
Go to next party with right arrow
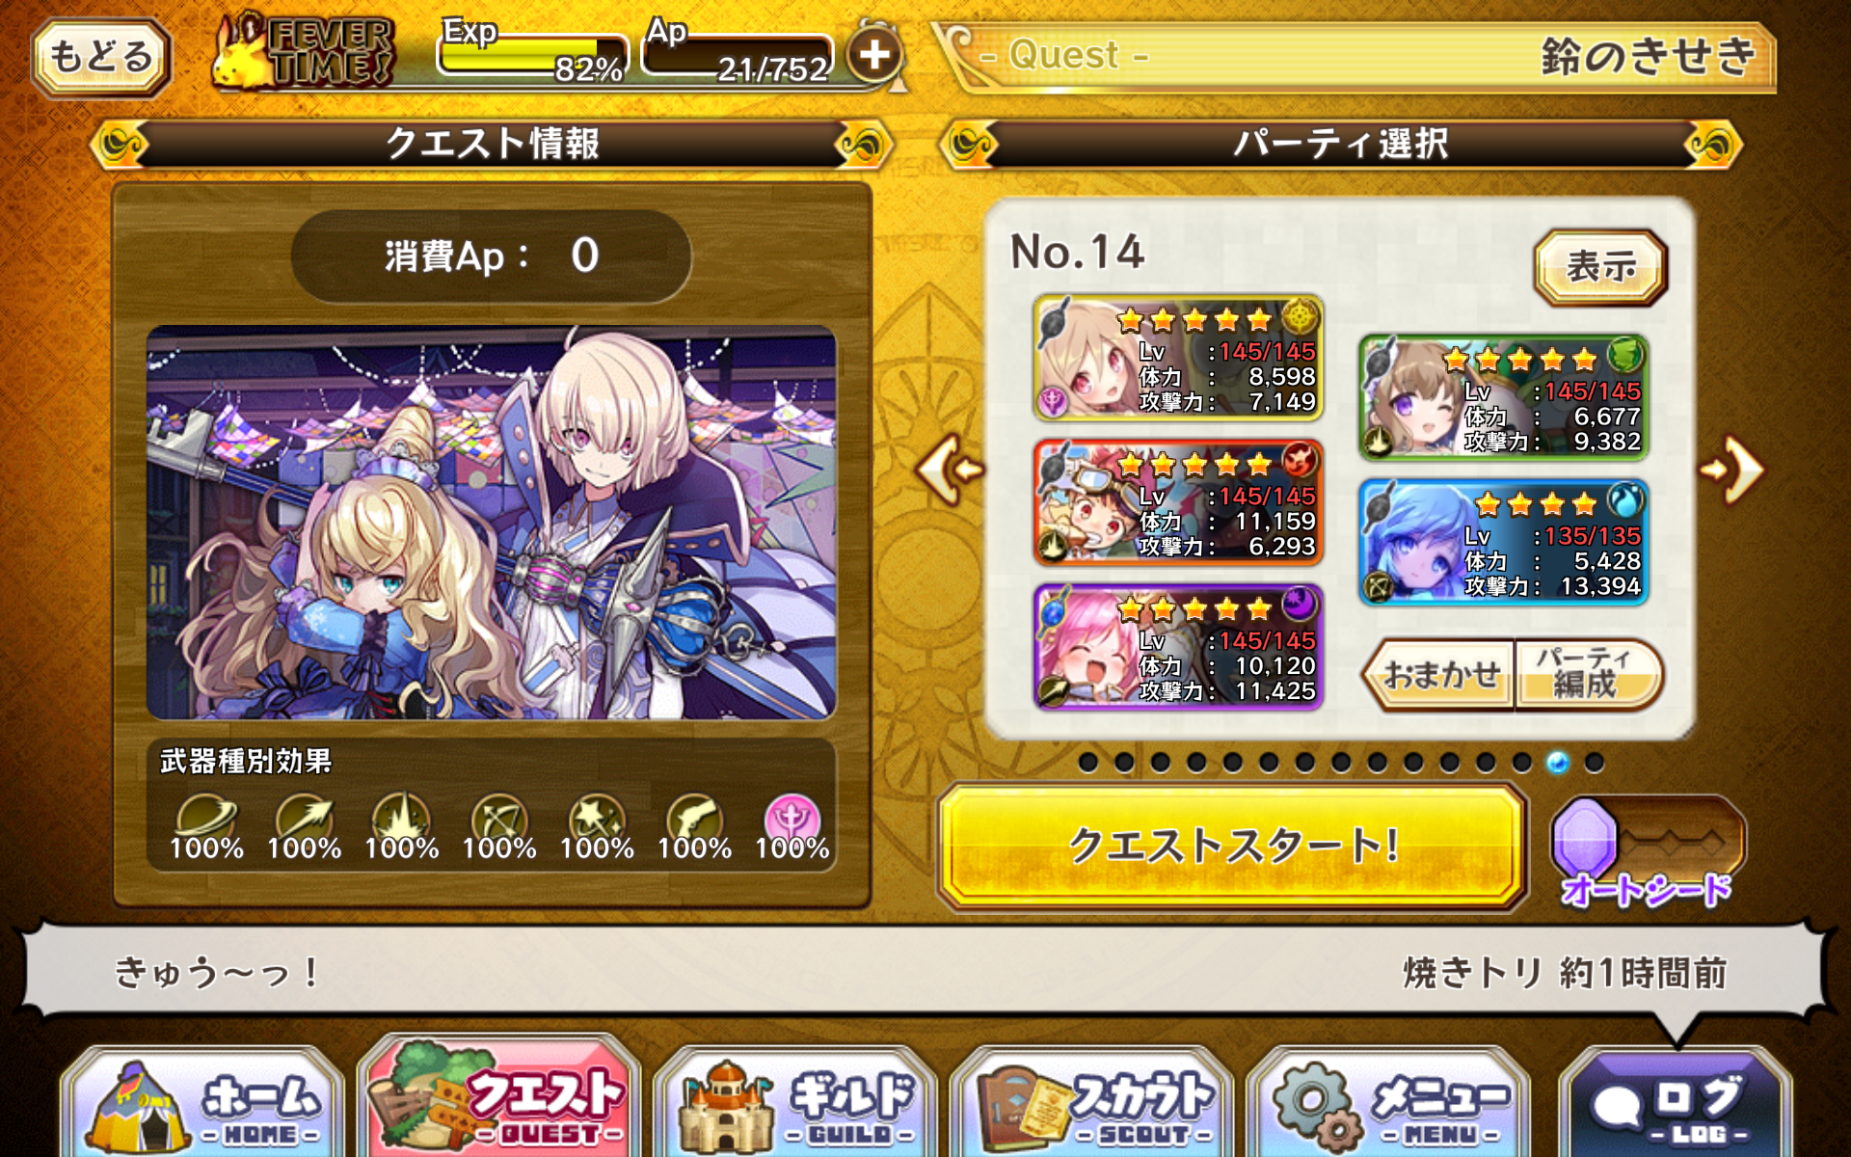click(x=1732, y=470)
